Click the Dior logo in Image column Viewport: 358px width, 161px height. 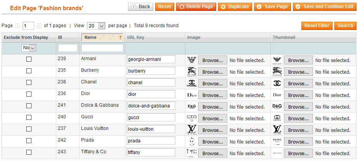(192, 95)
